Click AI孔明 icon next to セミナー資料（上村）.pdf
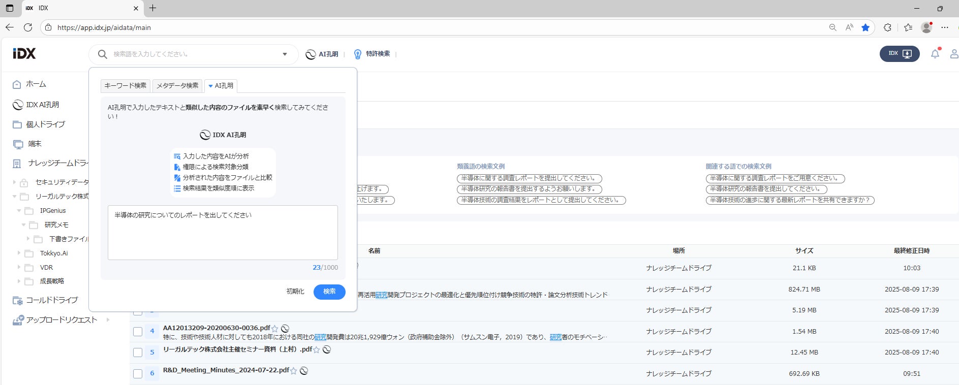Image resolution: width=959 pixels, height=385 pixels. [327, 349]
